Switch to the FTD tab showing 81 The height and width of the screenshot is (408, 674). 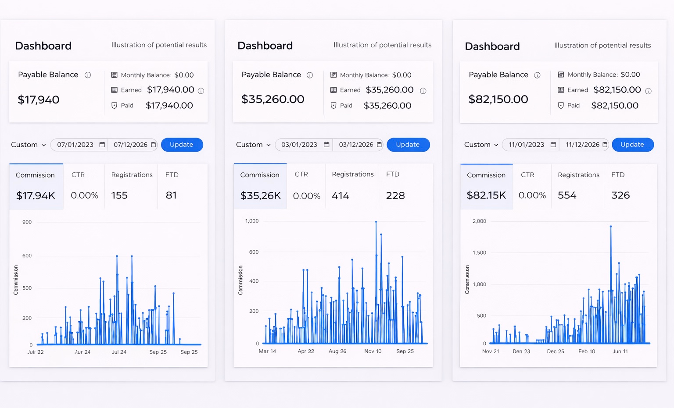point(183,186)
